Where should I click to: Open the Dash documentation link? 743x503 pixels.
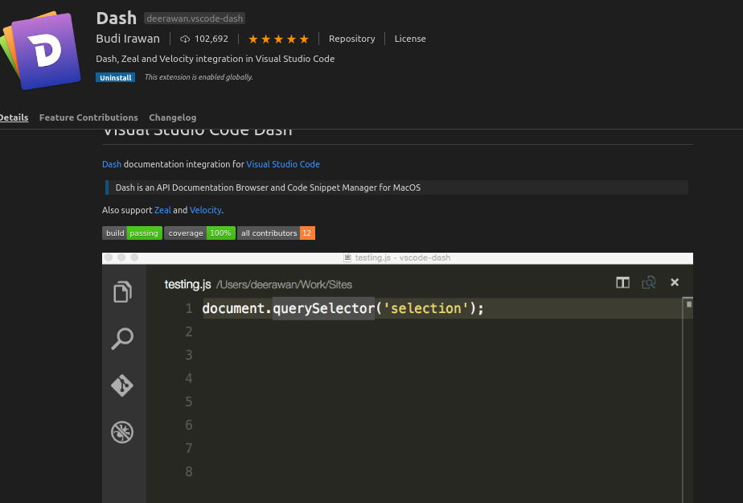[112, 164]
